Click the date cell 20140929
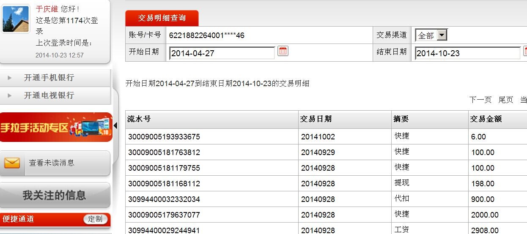The width and height of the screenshot is (527, 234). coord(318,152)
